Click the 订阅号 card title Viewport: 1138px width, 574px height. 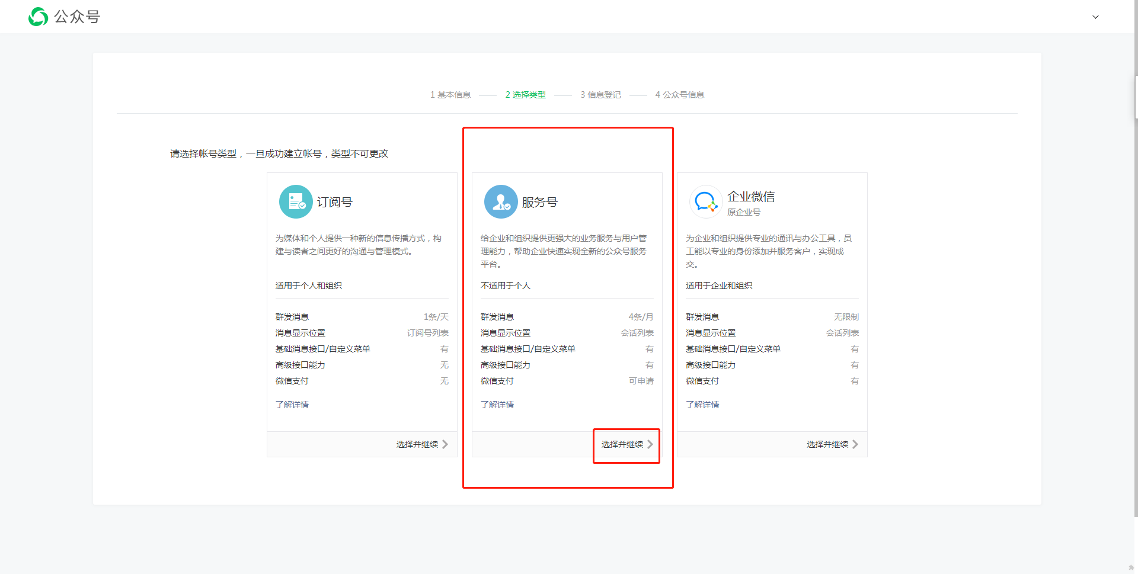point(335,202)
